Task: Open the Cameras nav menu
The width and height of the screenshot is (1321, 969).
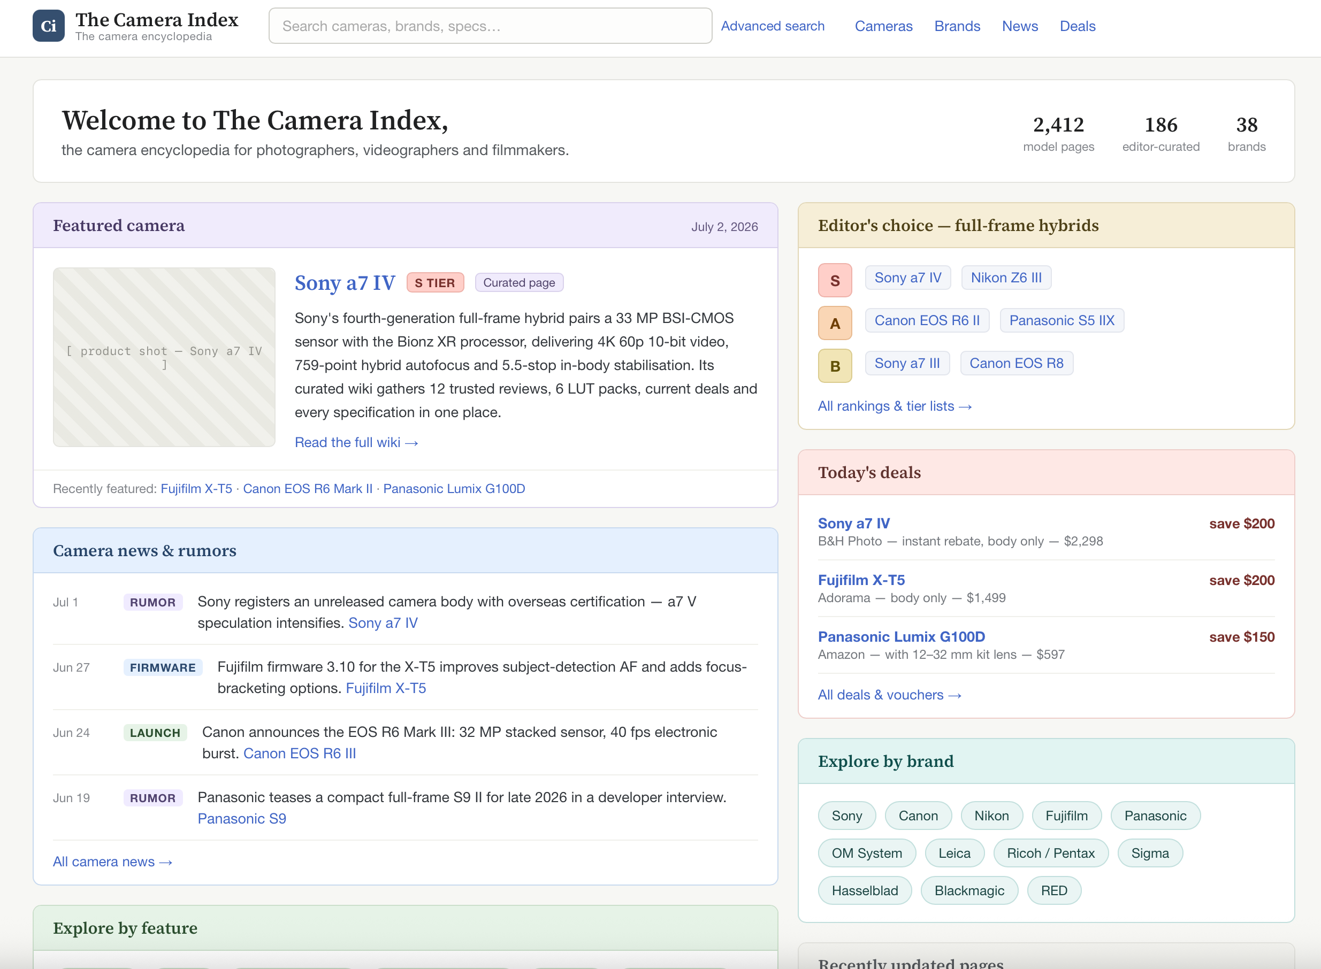Action: 883,26
